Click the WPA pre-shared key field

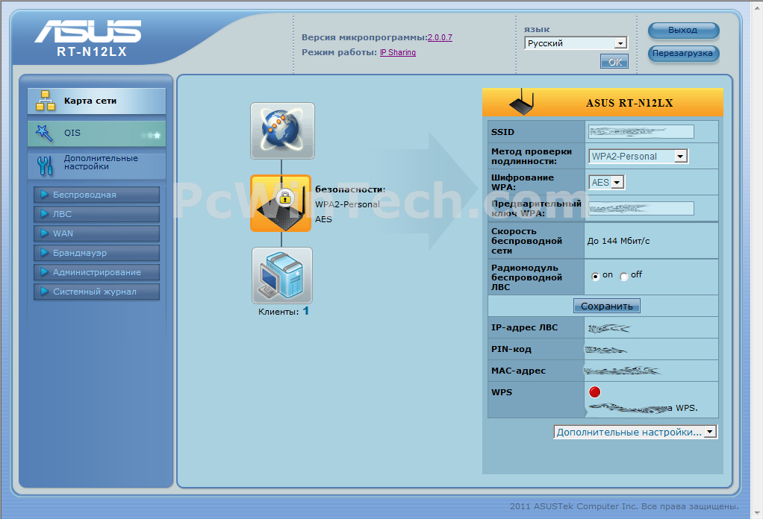pyautogui.click(x=641, y=209)
